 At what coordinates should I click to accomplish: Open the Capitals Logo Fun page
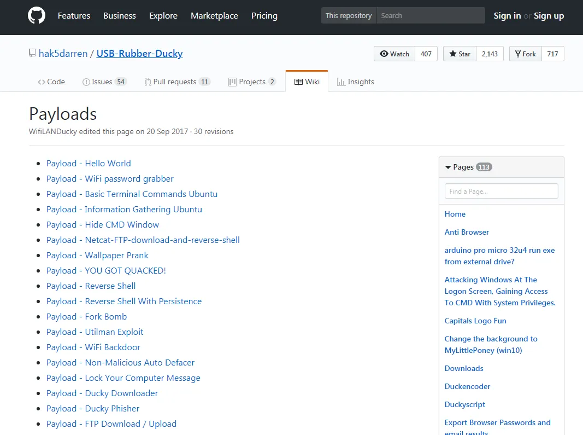tap(475, 321)
